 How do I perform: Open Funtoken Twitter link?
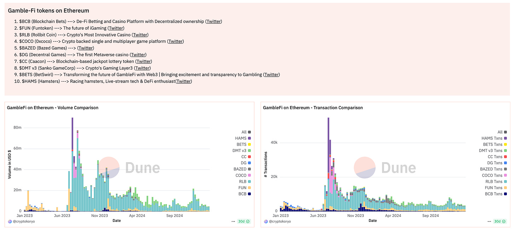(116, 28)
